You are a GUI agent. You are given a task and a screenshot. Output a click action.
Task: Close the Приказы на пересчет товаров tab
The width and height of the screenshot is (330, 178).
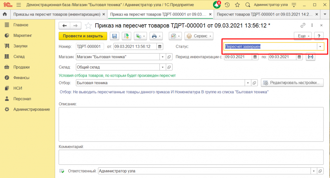click(103, 14)
